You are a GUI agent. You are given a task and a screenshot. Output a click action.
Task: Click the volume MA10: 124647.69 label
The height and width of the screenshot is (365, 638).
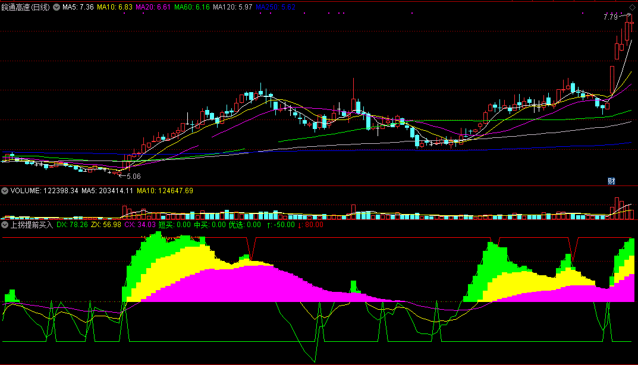(x=165, y=191)
